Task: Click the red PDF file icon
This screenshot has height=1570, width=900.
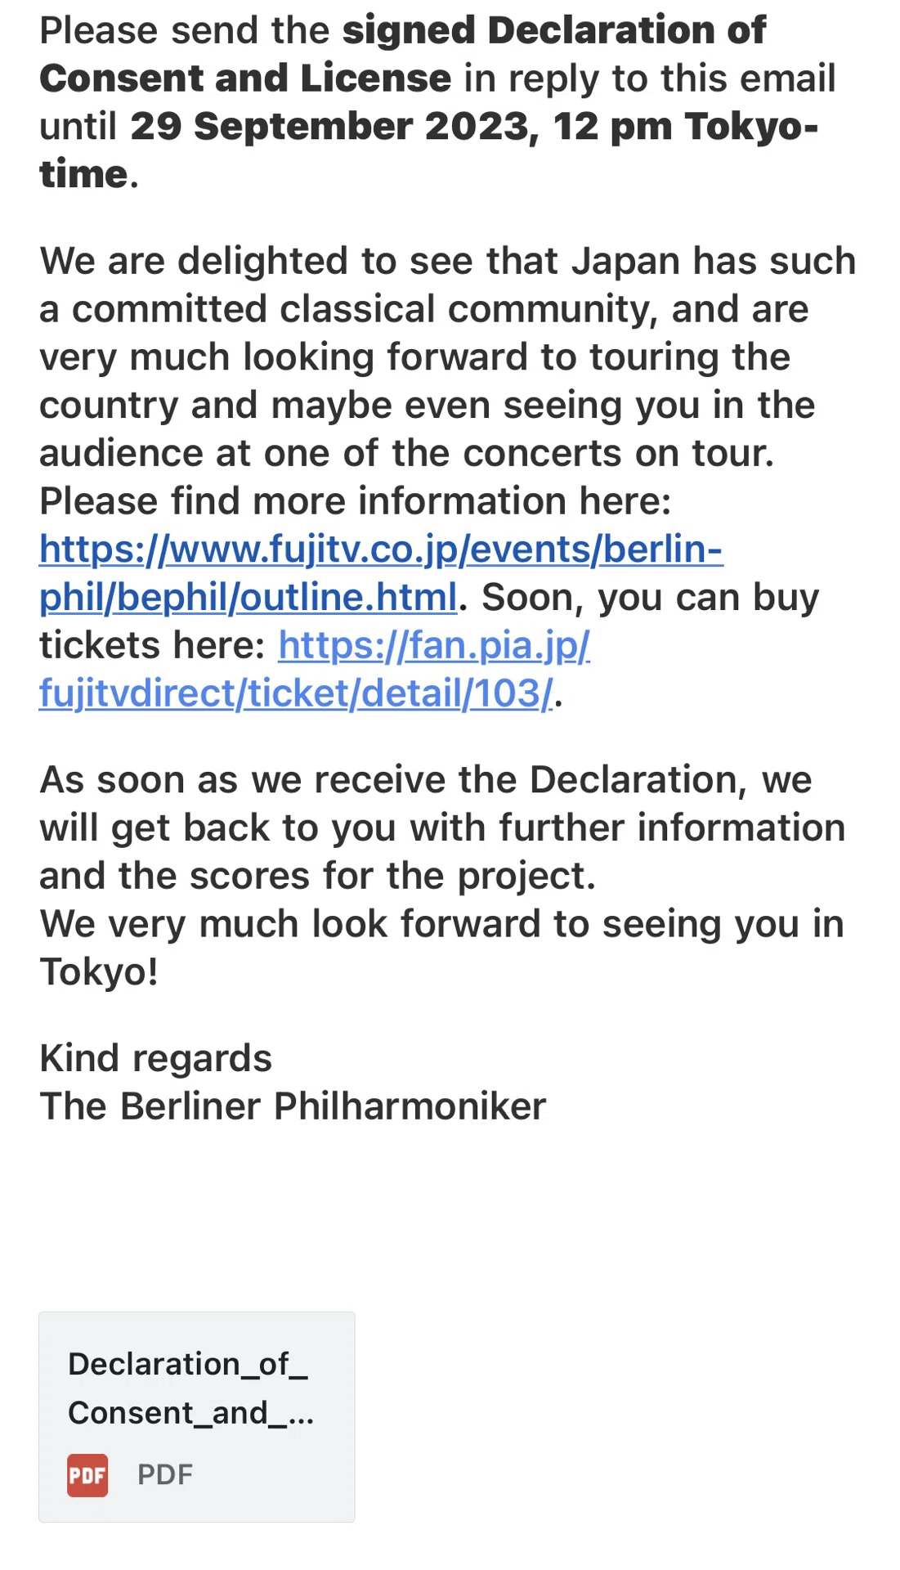Action: (x=87, y=1475)
